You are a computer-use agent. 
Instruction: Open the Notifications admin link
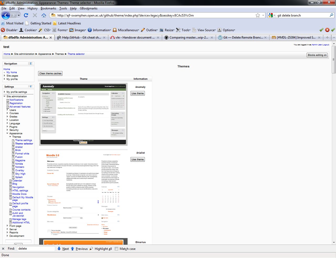point(16,100)
